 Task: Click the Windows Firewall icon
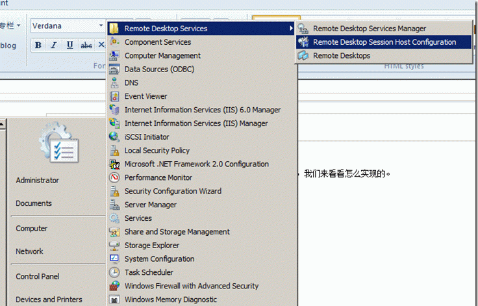pyautogui.click(x=114, y=286)
